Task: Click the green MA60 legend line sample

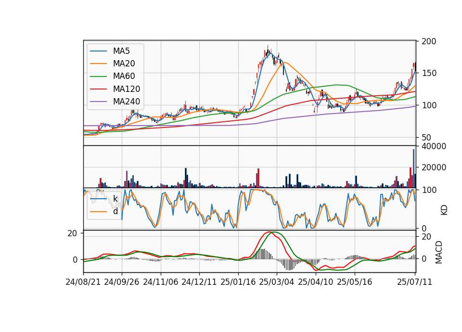Action: [98, 77]
